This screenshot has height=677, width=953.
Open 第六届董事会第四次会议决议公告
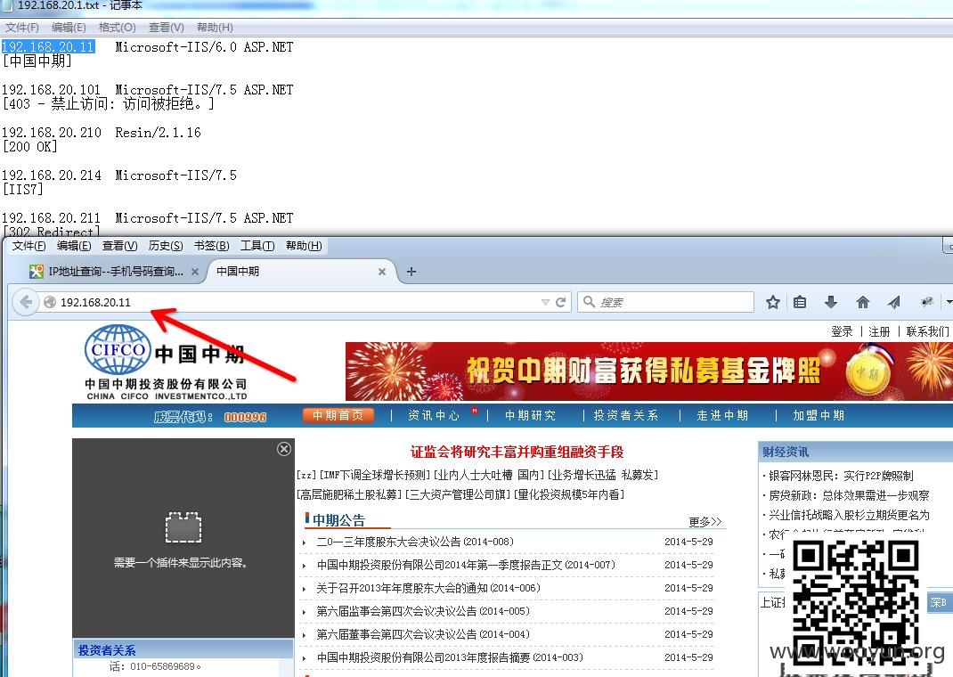tap(422, 634)
